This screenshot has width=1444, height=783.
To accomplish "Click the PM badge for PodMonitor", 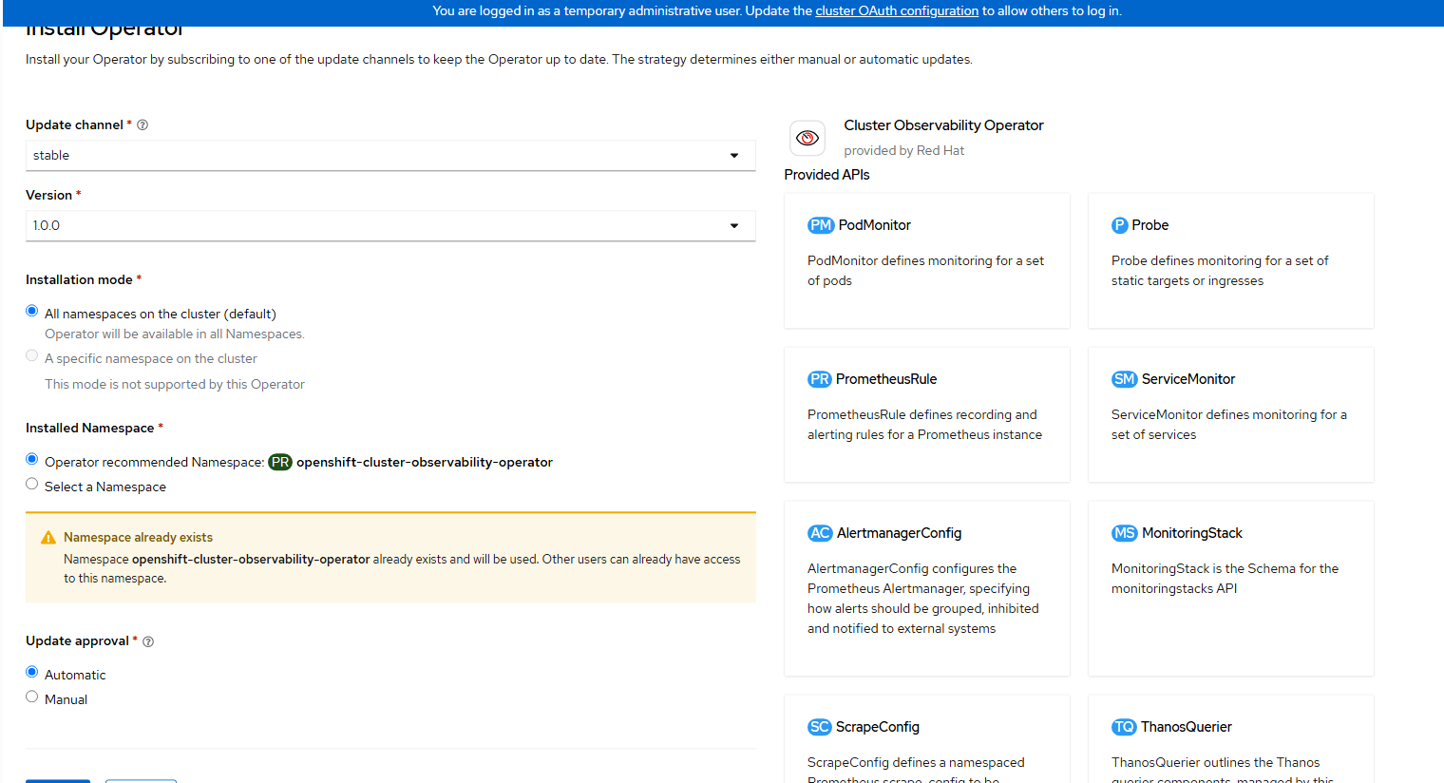I will coord(821,225).
